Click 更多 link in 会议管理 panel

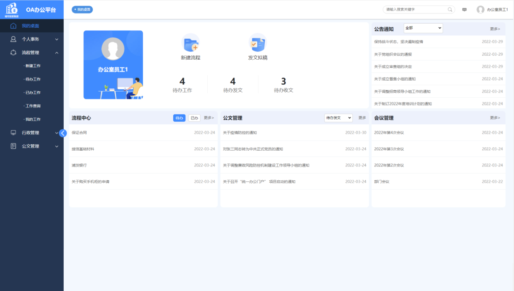[x=495, y=118]
